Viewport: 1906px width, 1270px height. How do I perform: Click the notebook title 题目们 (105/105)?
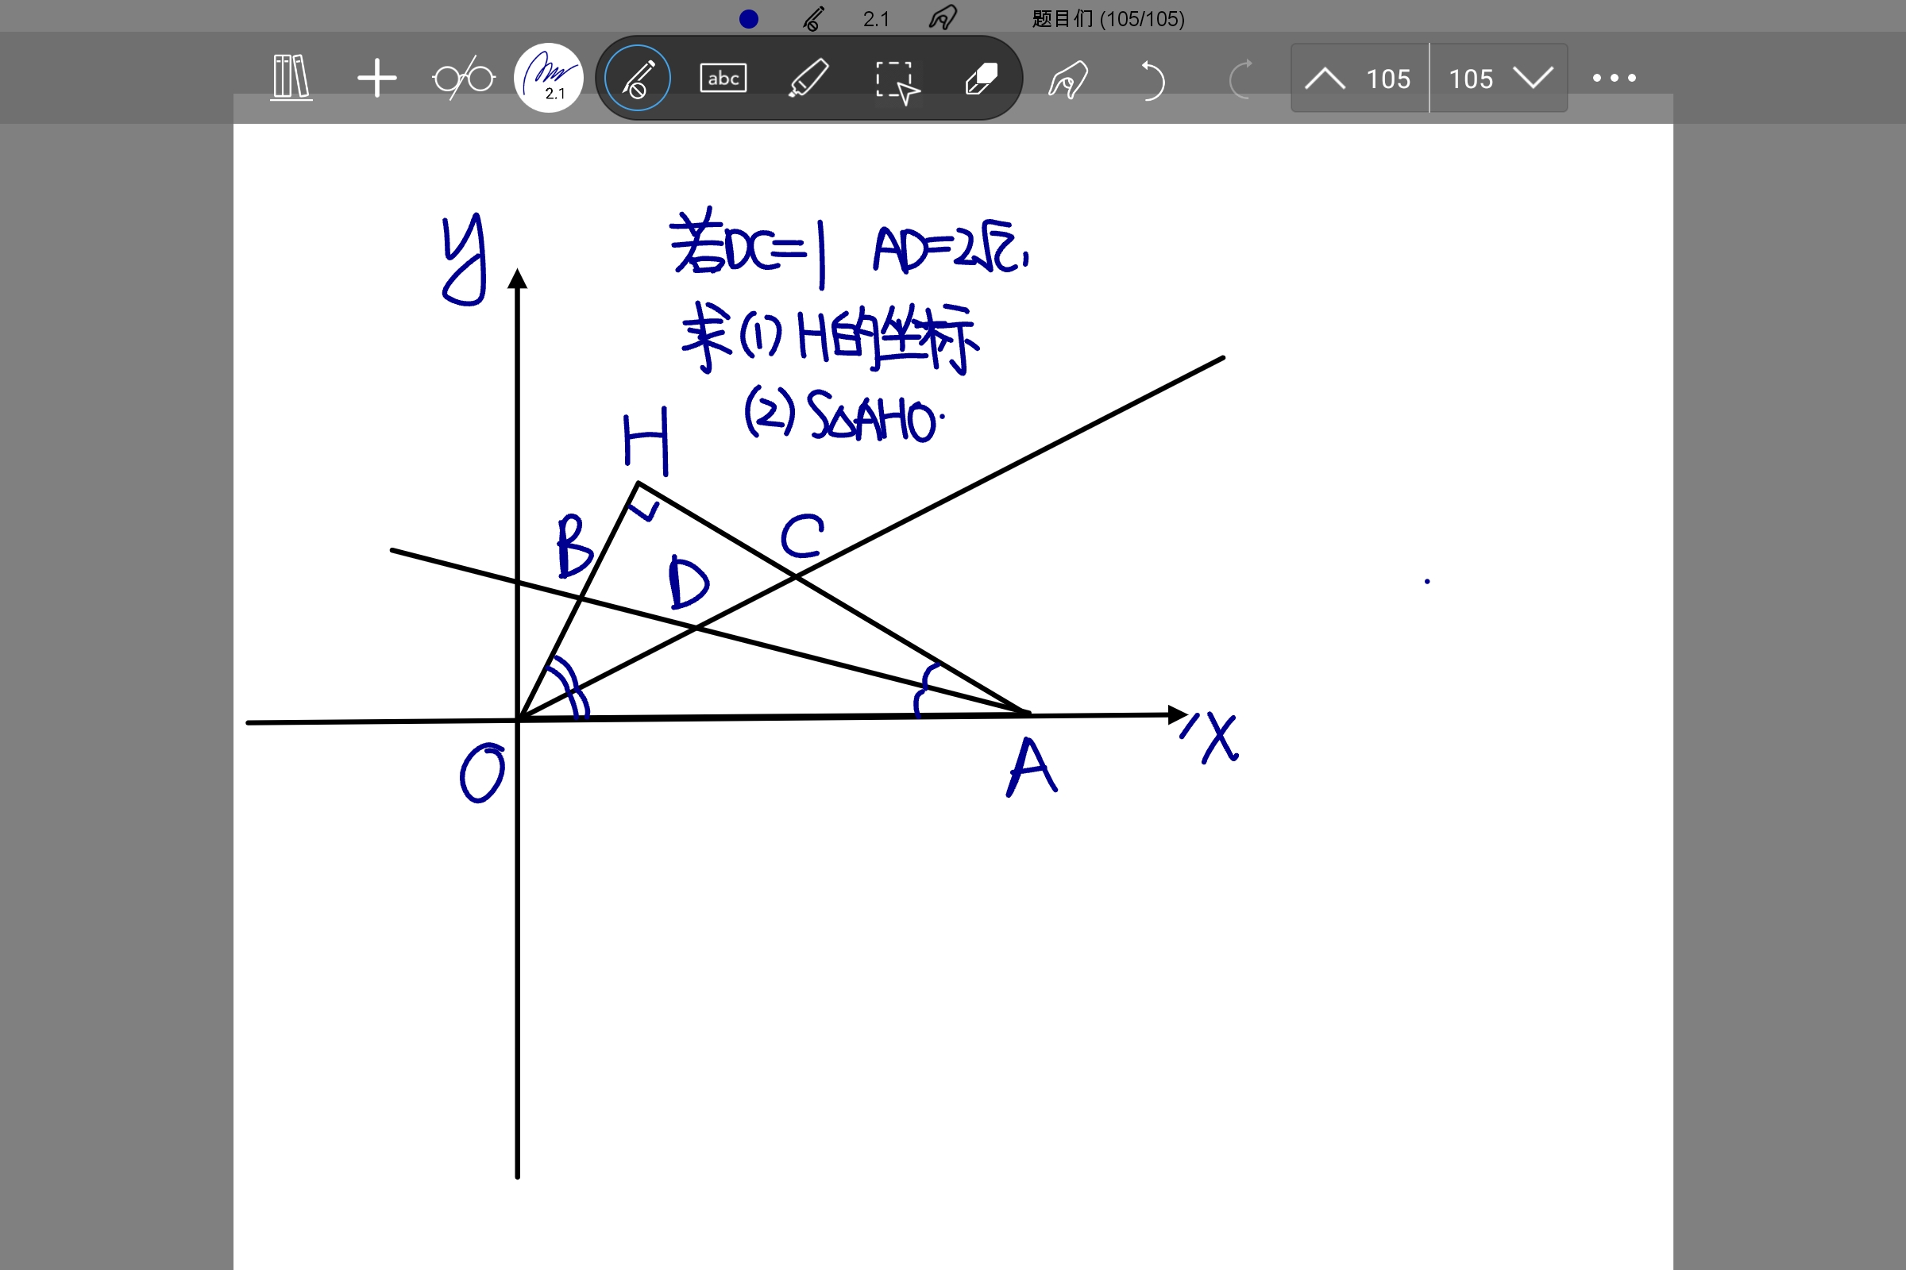[1108, 18]
